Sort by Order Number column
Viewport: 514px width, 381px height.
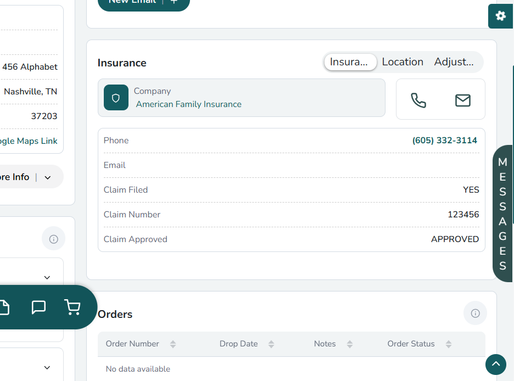173,344
